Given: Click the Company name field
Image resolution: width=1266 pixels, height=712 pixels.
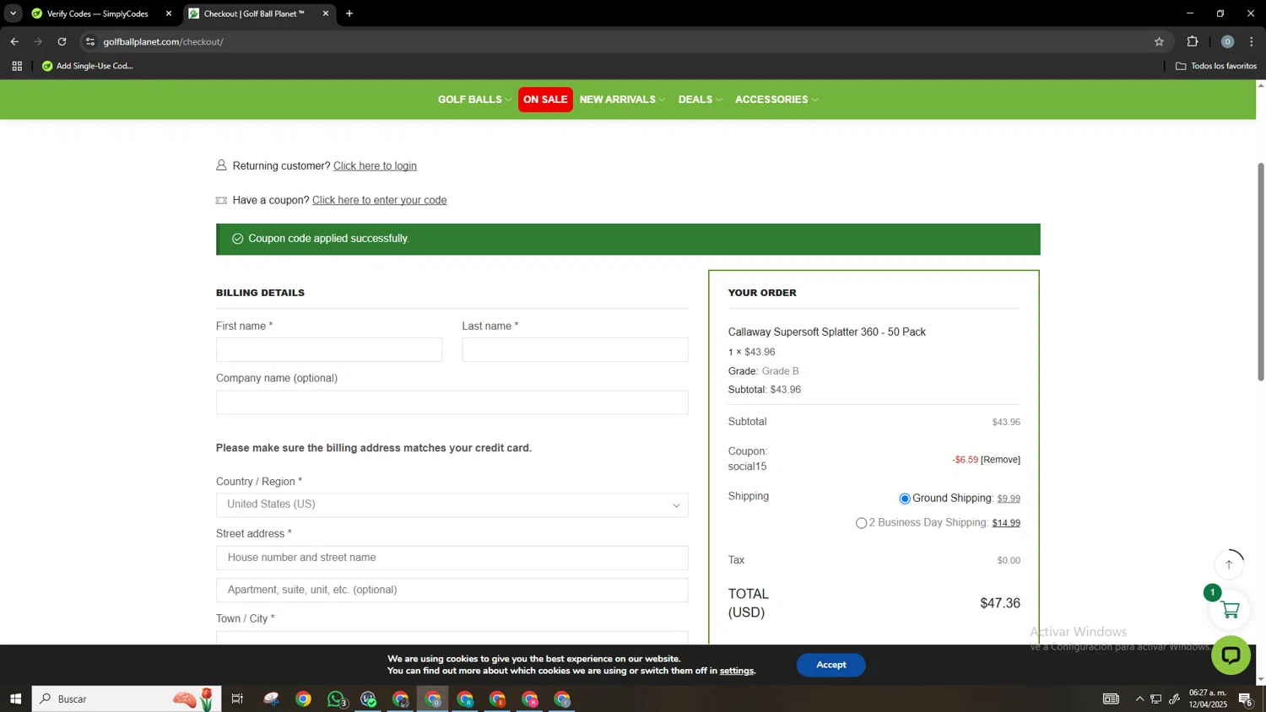Looking at the screenshot, I should coord(452,402).
